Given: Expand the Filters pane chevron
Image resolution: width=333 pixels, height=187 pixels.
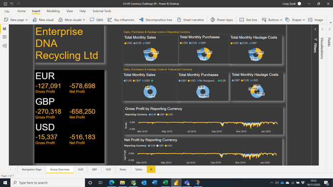Looking at the screenshot, I should click(x=315, y=29).
